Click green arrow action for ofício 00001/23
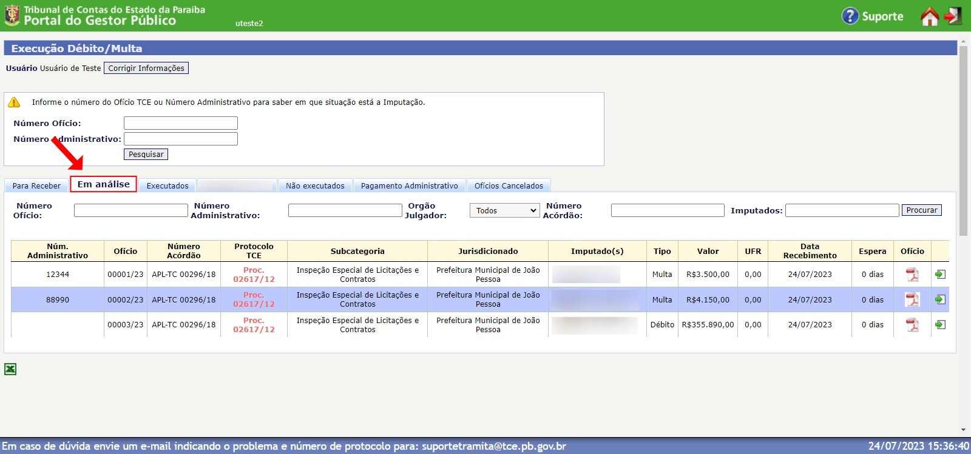 (940, 275)
